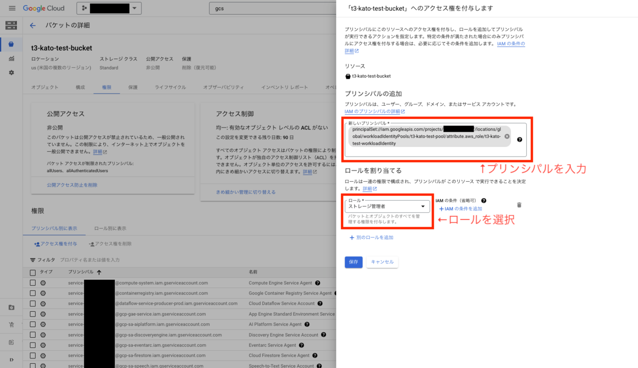638x368 pixels.
Task: Check the compute-system service account row
Action: pos(33,283)
